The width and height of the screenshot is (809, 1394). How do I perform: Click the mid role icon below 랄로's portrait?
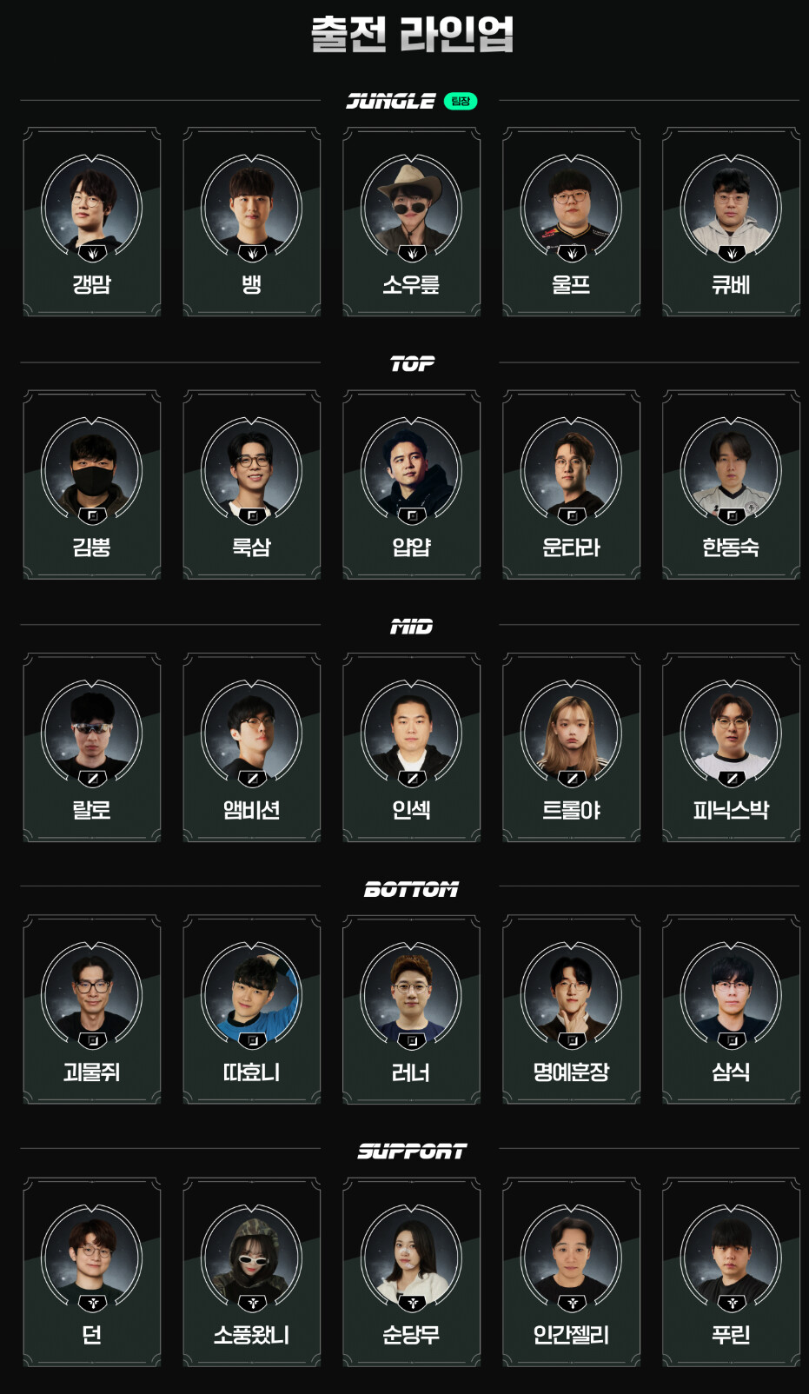(92, 778)
